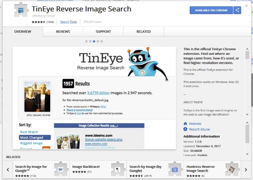Click the Report Abuse link
The image size is (253, 180).
point(199,129)
